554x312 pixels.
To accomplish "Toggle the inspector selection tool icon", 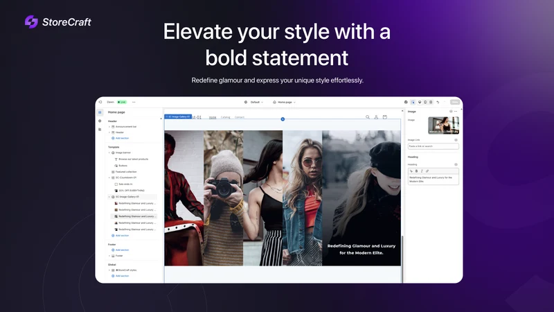I will pos(413,102).
